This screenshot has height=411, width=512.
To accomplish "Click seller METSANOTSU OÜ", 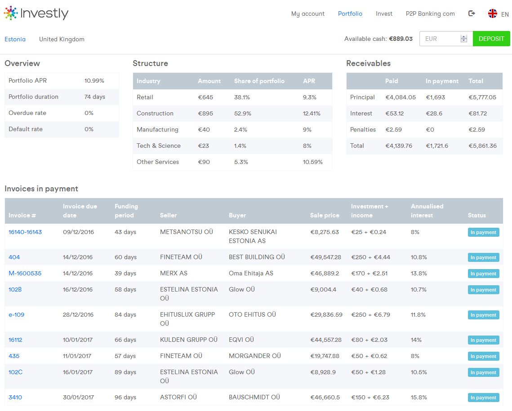I will click(187, 232).
